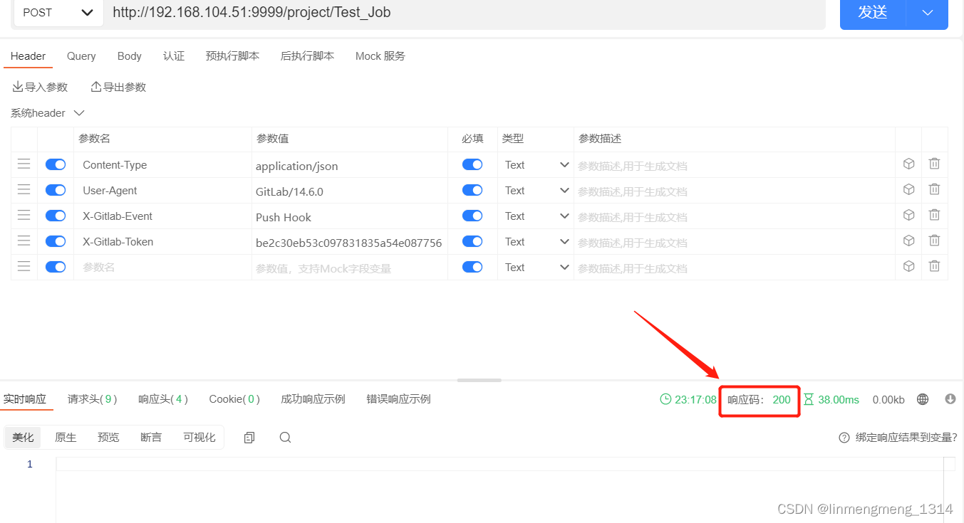Open the 后执行脚本 tab
The height and width of the screenshot is (523, 964).
307,56
